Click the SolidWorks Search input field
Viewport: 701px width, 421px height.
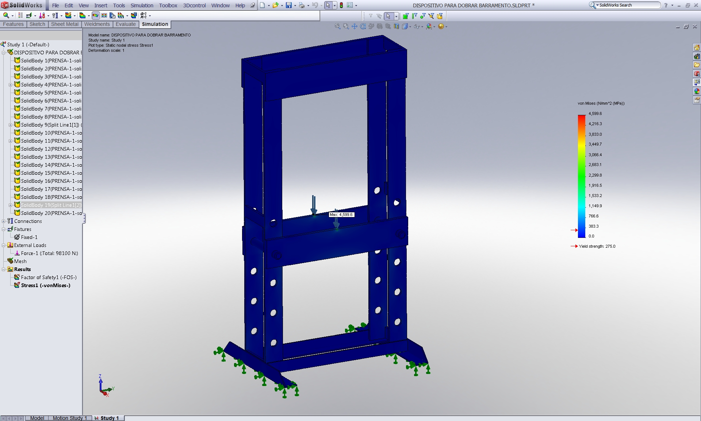(629, 5)
